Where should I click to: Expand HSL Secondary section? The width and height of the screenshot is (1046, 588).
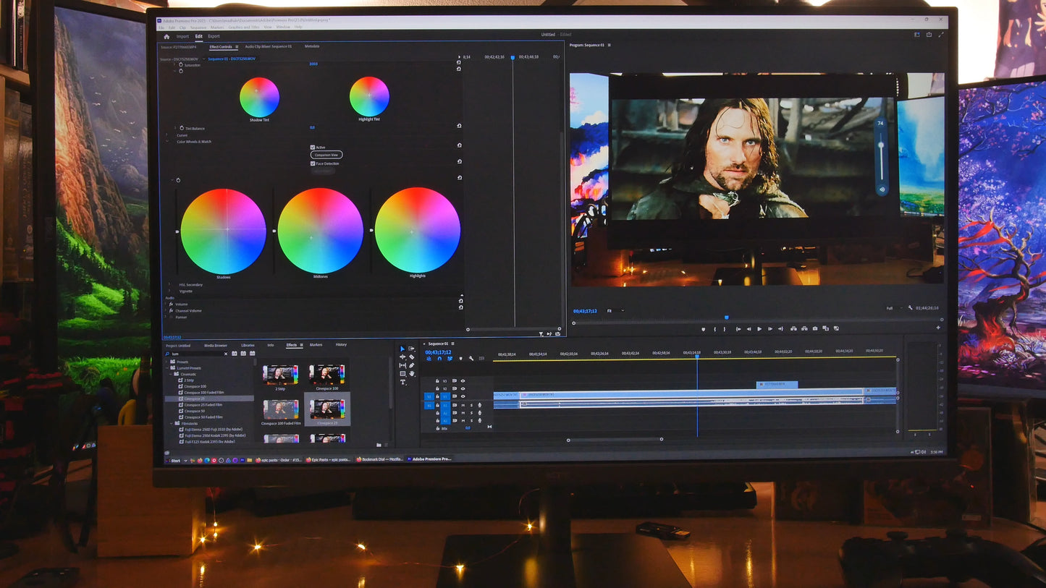pyautogui.click(x=170, y=285)
